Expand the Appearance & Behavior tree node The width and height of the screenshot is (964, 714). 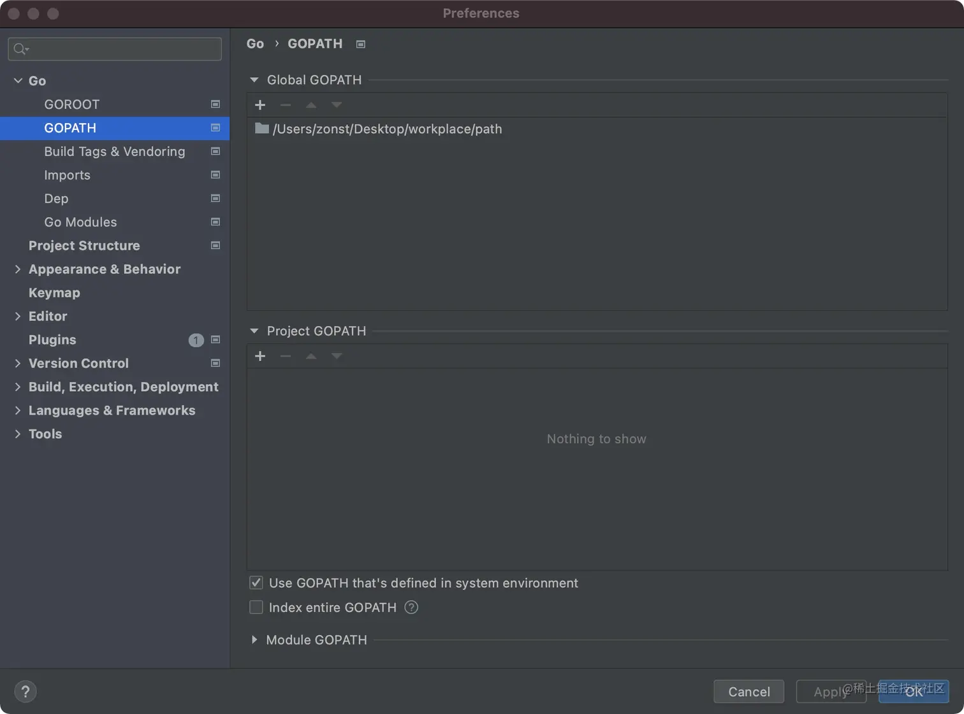pyautogui.click(x=18, y=269)
